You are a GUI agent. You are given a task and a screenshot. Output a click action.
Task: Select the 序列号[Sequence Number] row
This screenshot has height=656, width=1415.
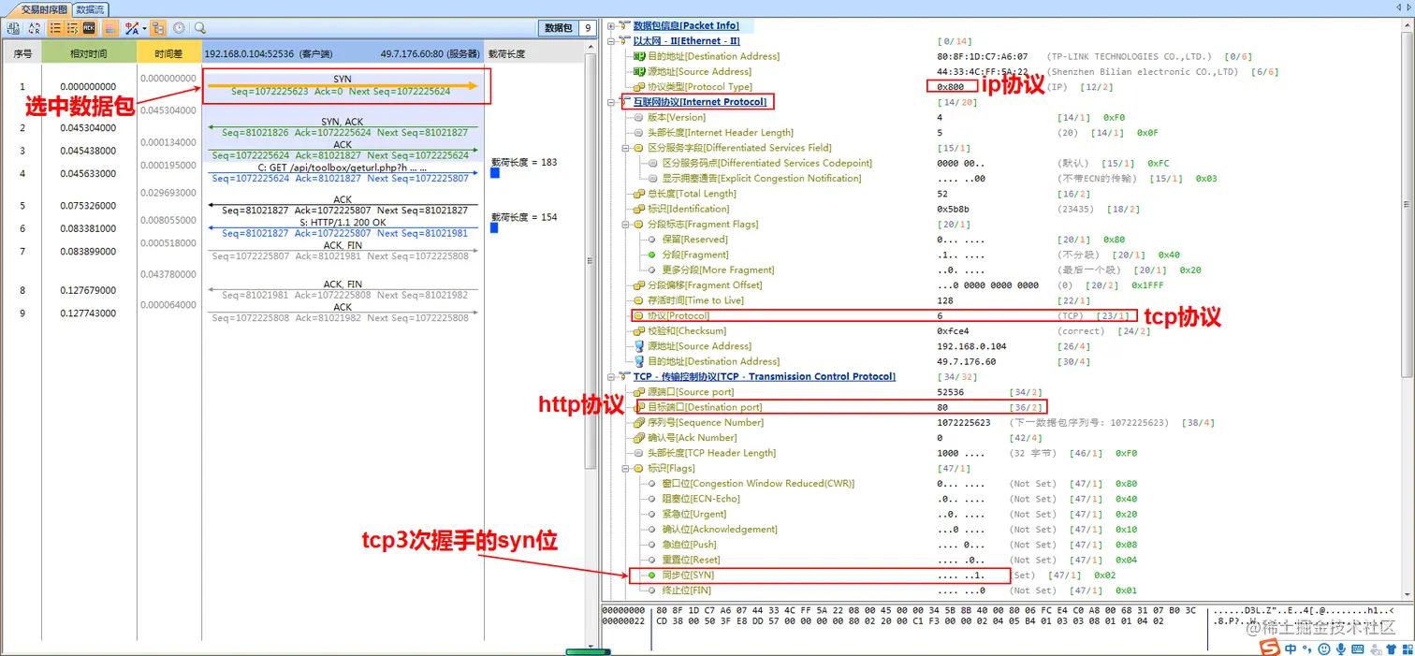705,422
